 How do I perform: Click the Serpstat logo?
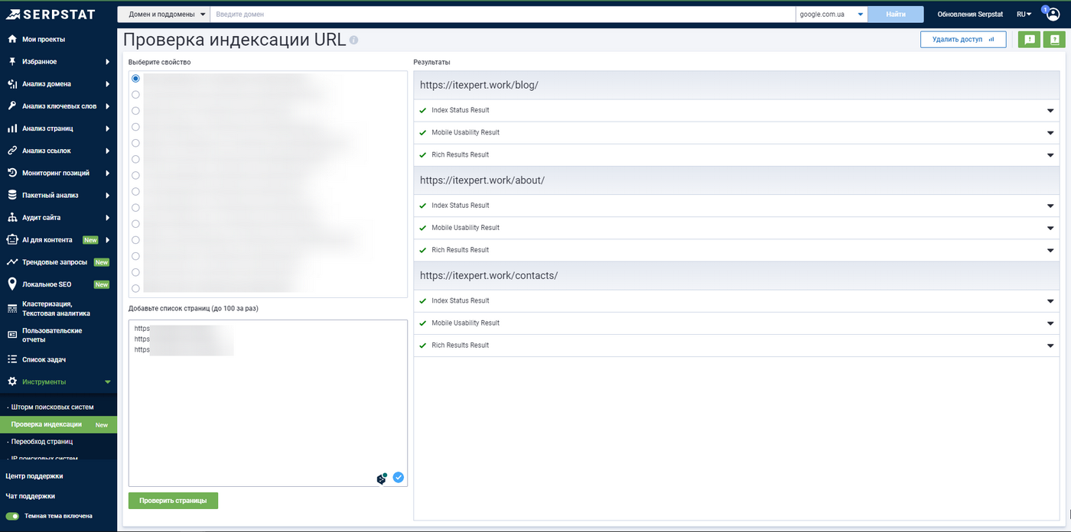(x=50, y=14)
